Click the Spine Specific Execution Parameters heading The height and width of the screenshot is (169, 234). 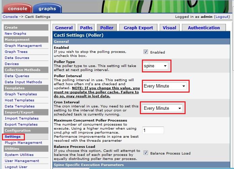89,165
